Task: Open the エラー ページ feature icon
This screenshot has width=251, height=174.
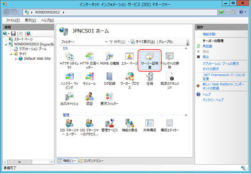Action: tap(129, 59)
